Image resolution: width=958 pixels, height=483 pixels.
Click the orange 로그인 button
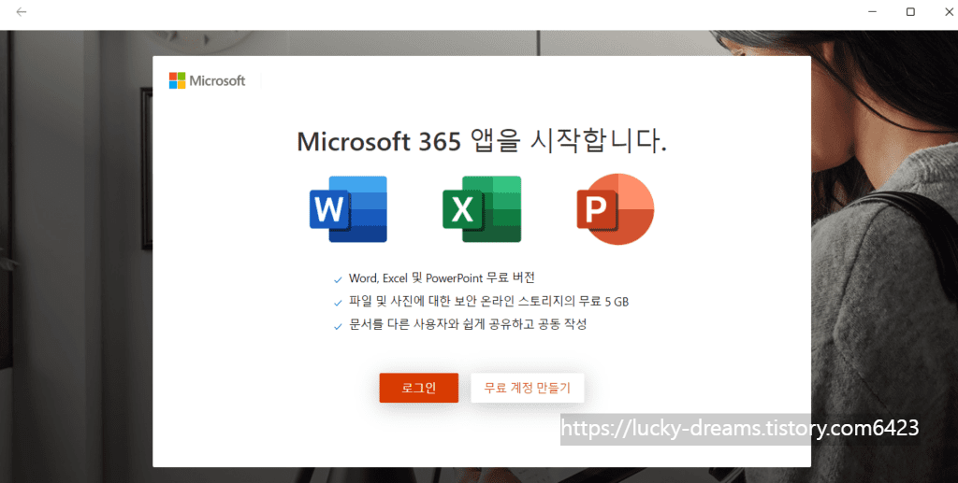click(418, 388)
